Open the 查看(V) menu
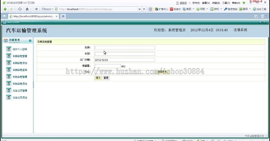The image size is (270, 141). pyautogui.click(x=206, y=3)
